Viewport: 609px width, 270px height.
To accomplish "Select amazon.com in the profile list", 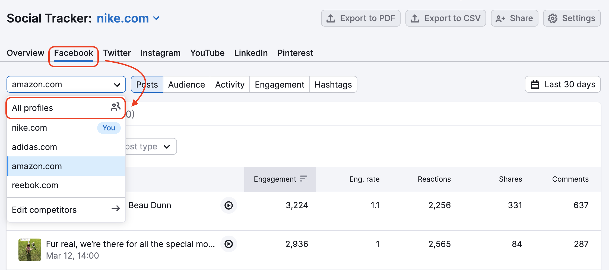I will (66, 166).
